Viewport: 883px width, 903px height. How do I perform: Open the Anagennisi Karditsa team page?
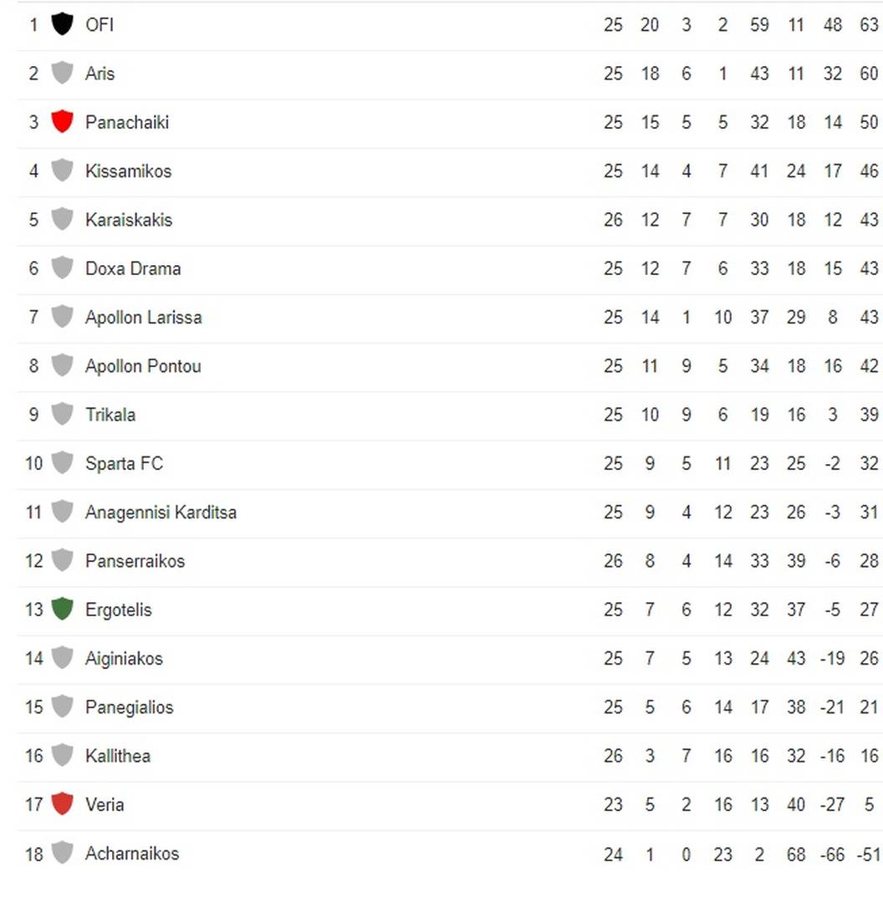pyautogui.click(x=161, y=513)
